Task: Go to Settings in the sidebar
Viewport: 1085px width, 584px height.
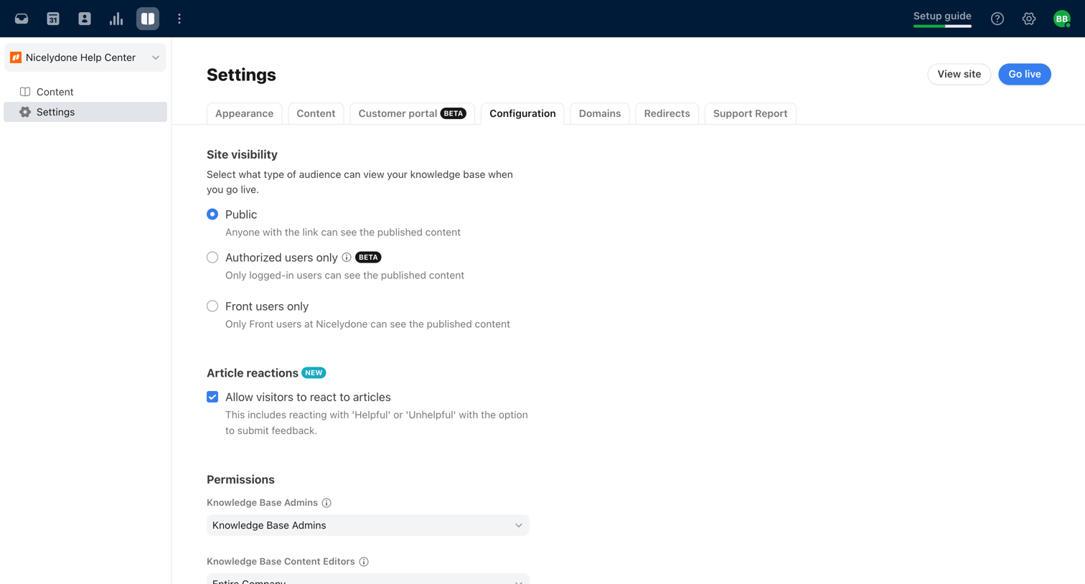Action: [85, 112]
